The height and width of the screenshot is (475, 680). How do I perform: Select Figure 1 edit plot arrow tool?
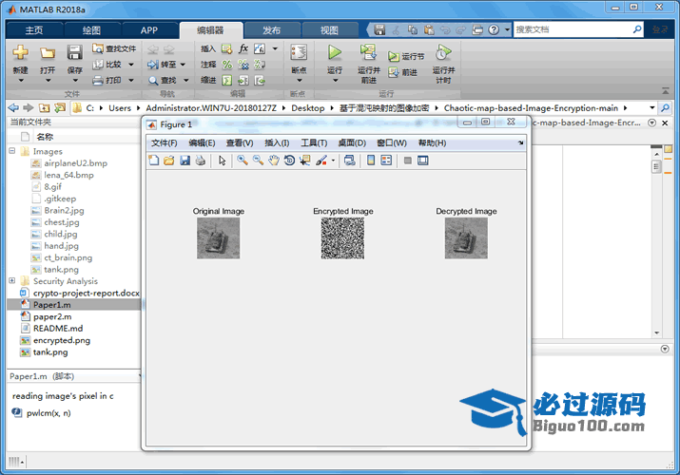pyautogui.click(x=222, y=161)
